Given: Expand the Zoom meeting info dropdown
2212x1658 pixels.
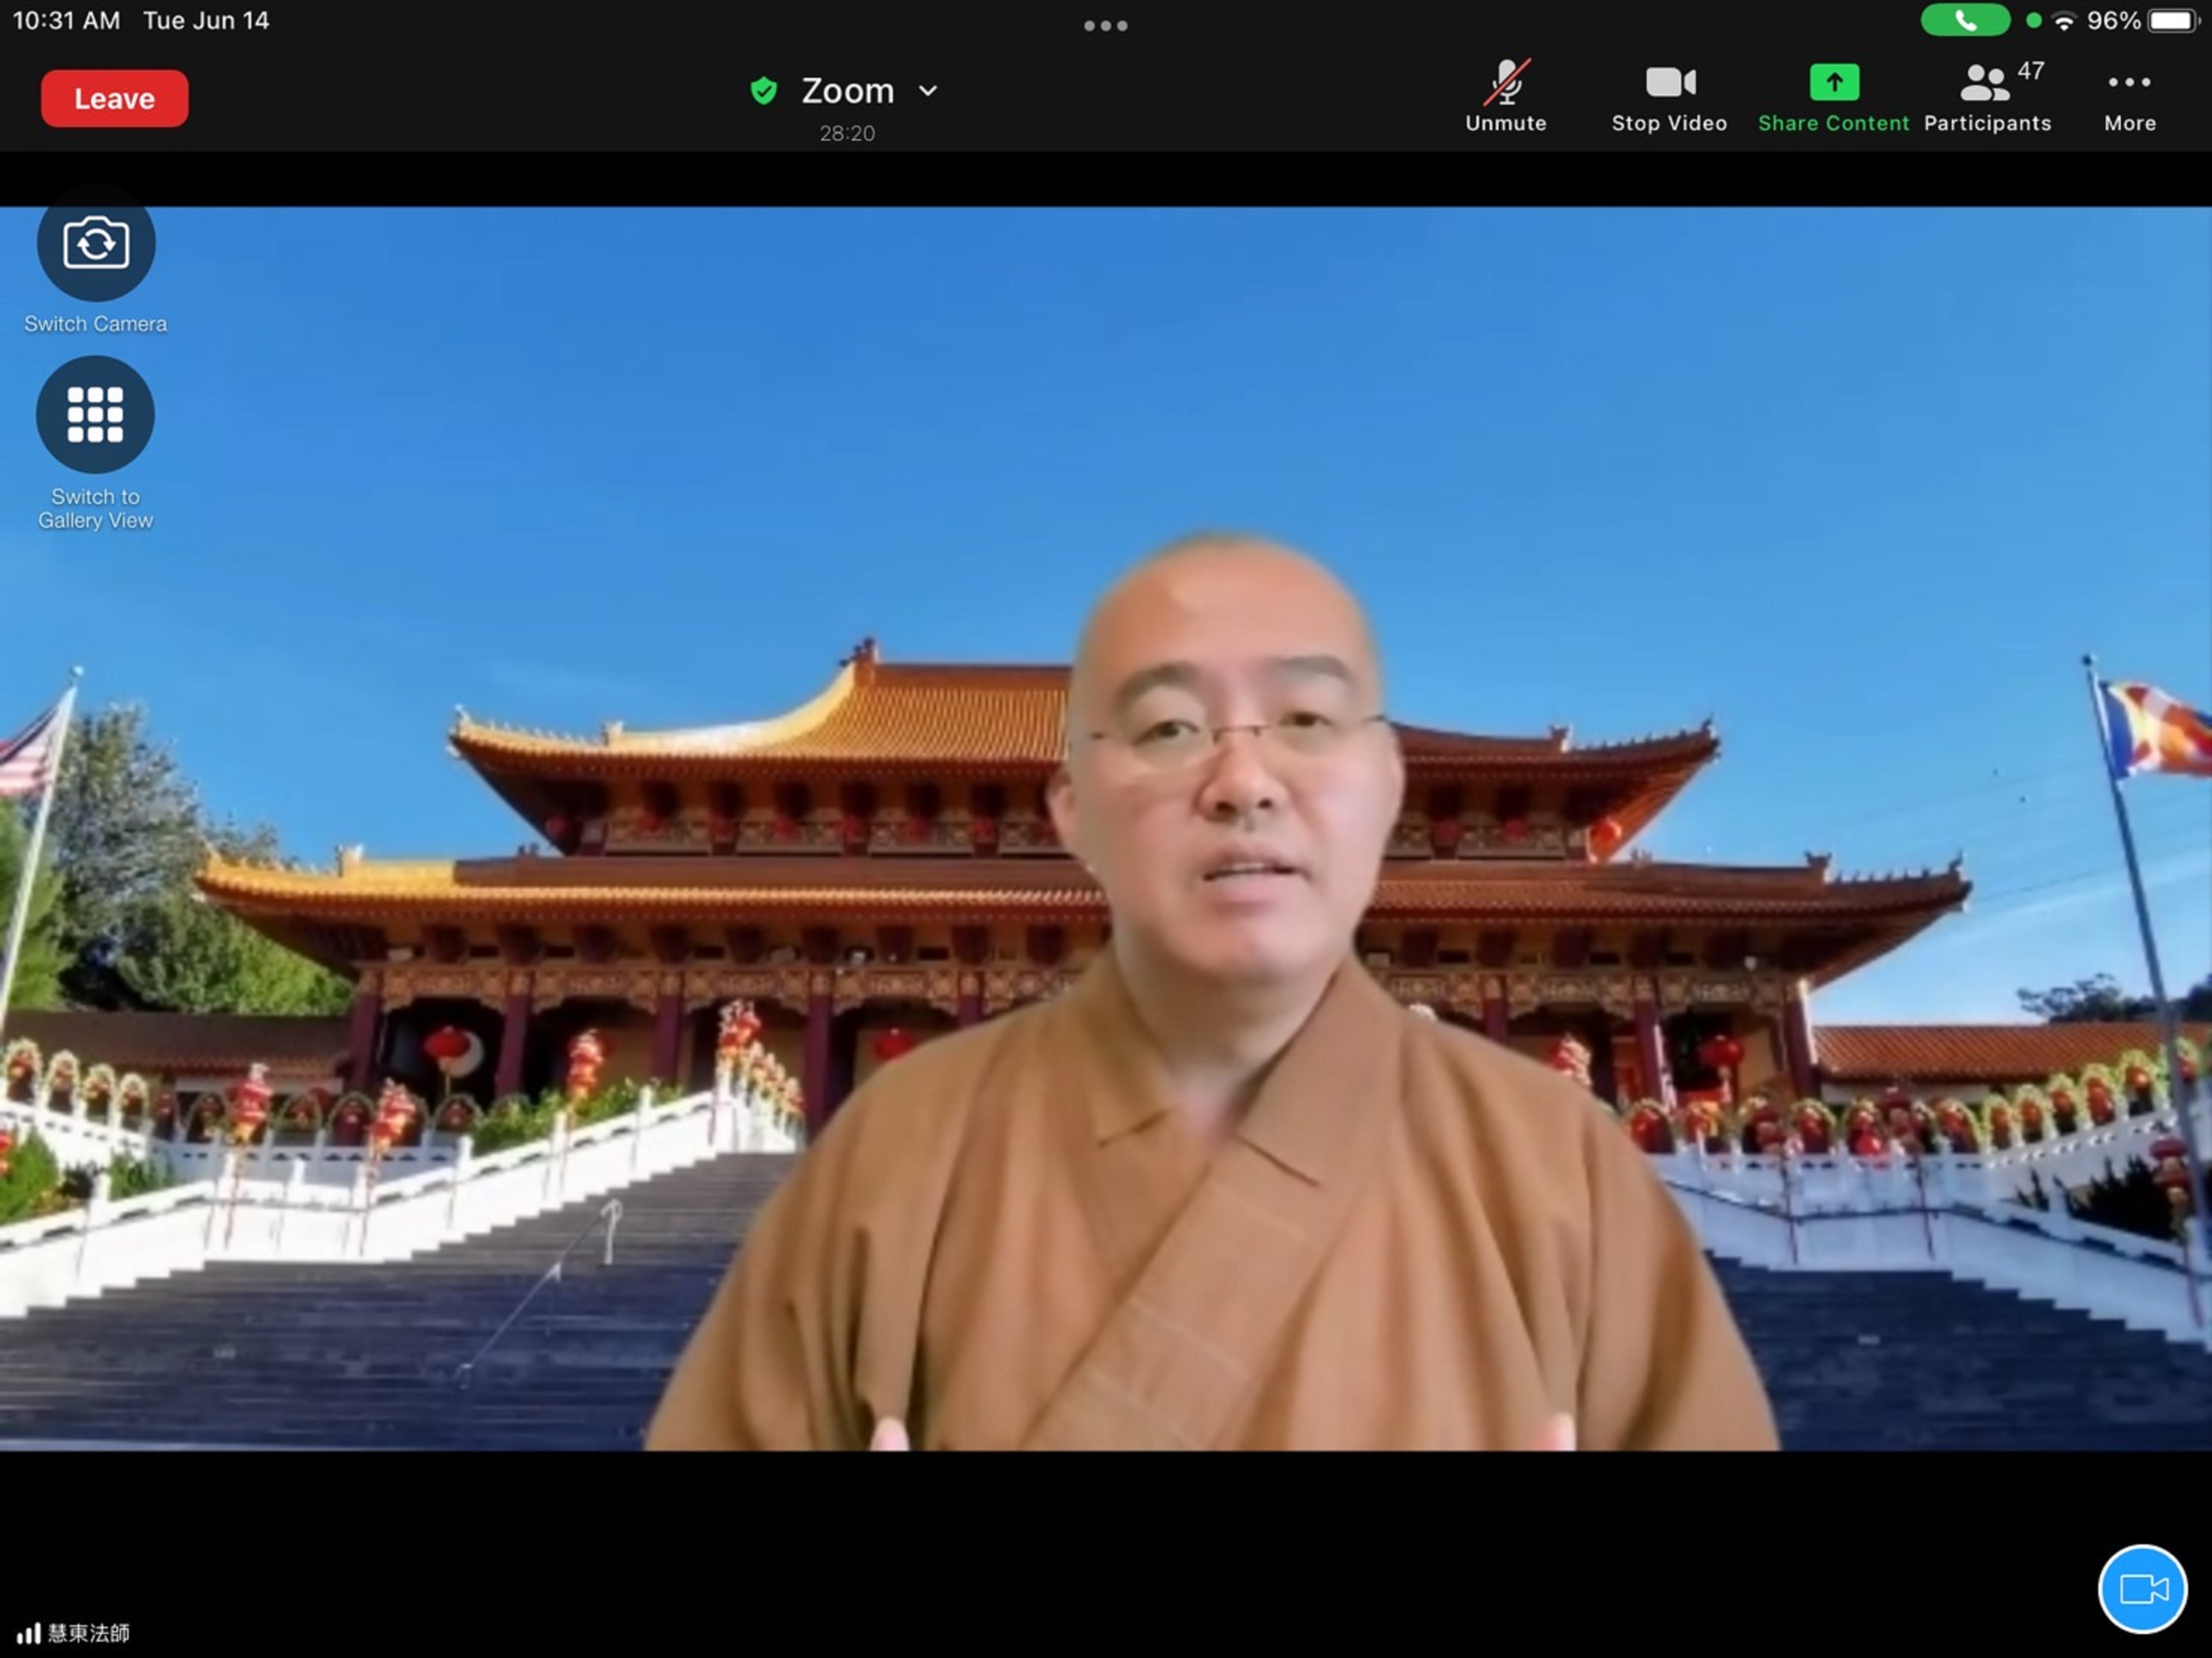Looking at the screenshot, I should tap(928, 91).
